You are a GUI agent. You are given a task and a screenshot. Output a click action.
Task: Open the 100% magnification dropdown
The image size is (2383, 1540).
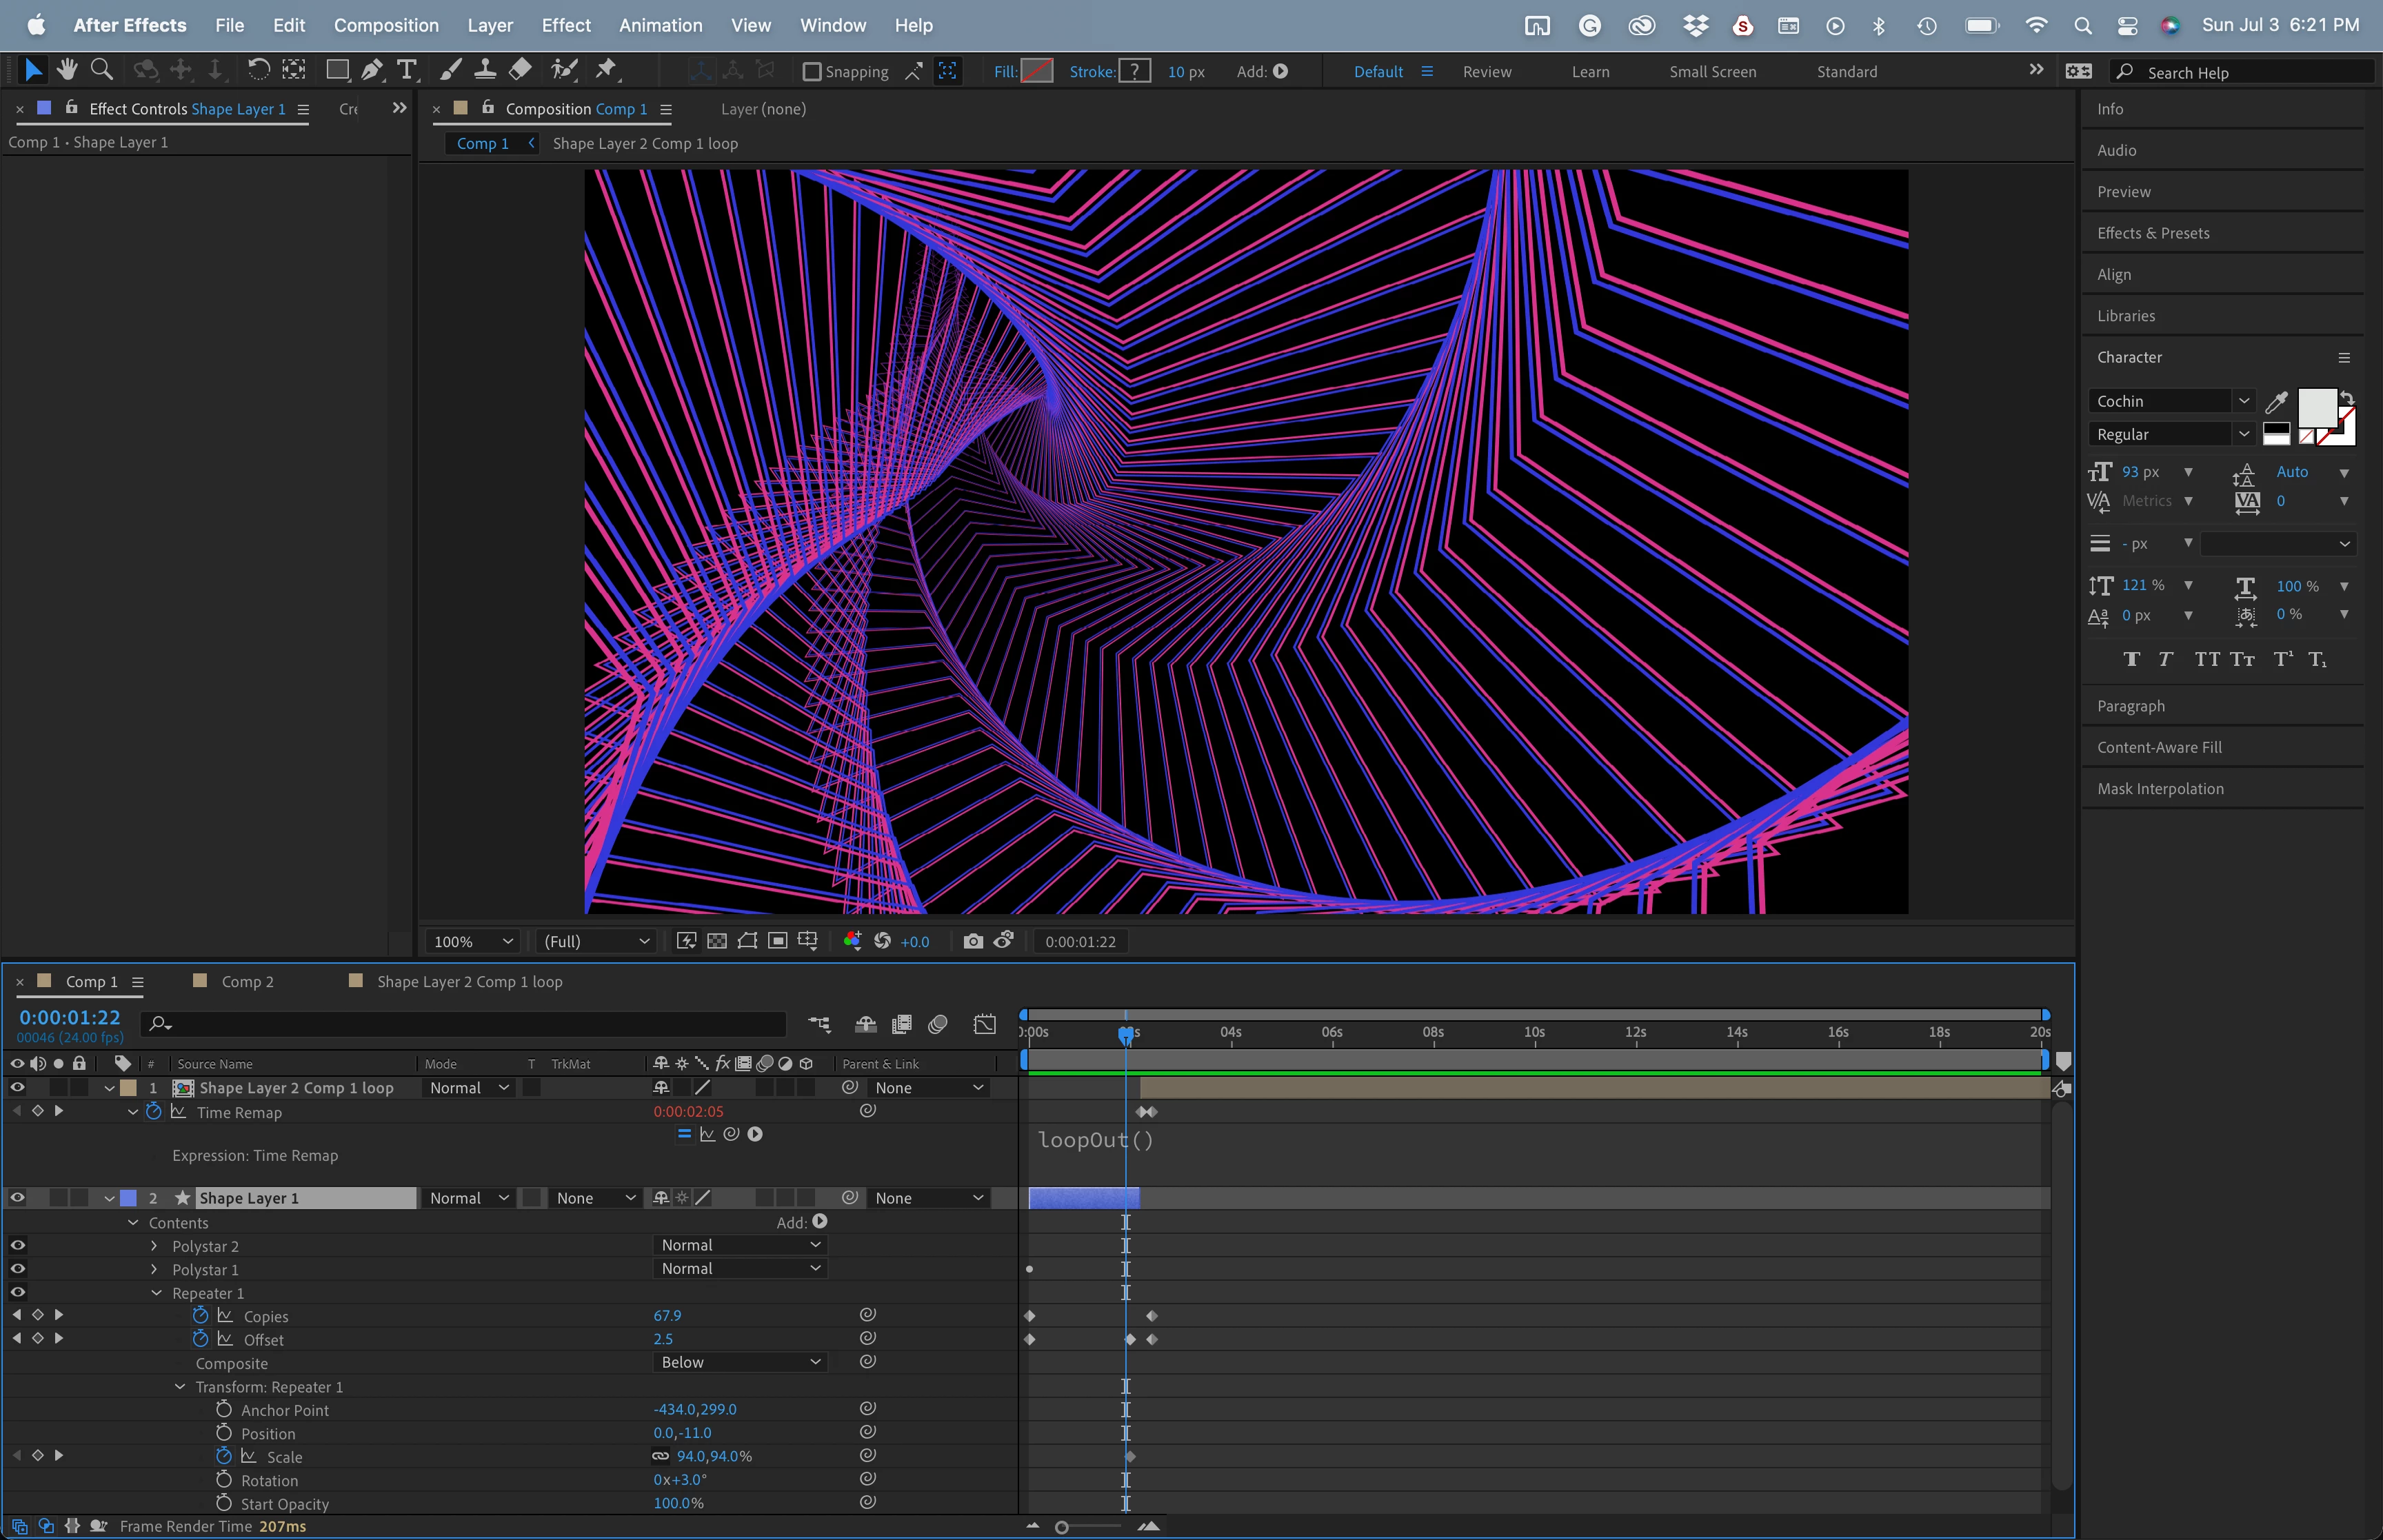[x=474, y=942]
